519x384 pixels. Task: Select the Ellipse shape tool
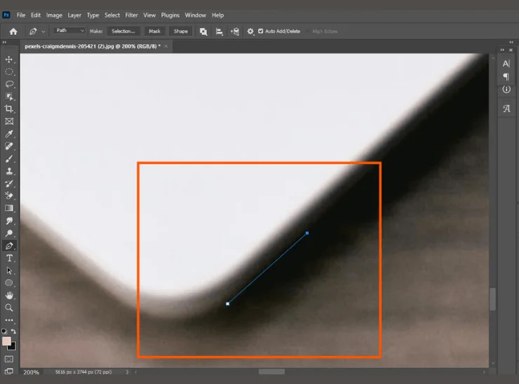pyautogui.click(x=9, y=283)
